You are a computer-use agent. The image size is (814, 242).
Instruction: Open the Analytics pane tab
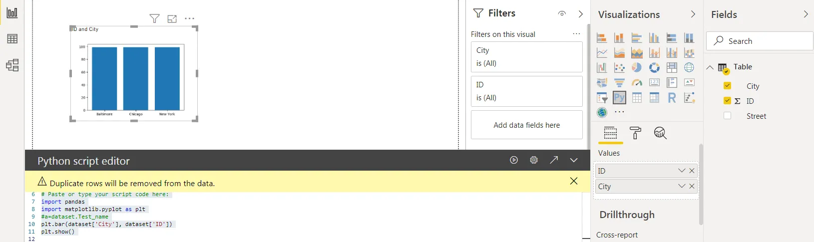[660, 133]
